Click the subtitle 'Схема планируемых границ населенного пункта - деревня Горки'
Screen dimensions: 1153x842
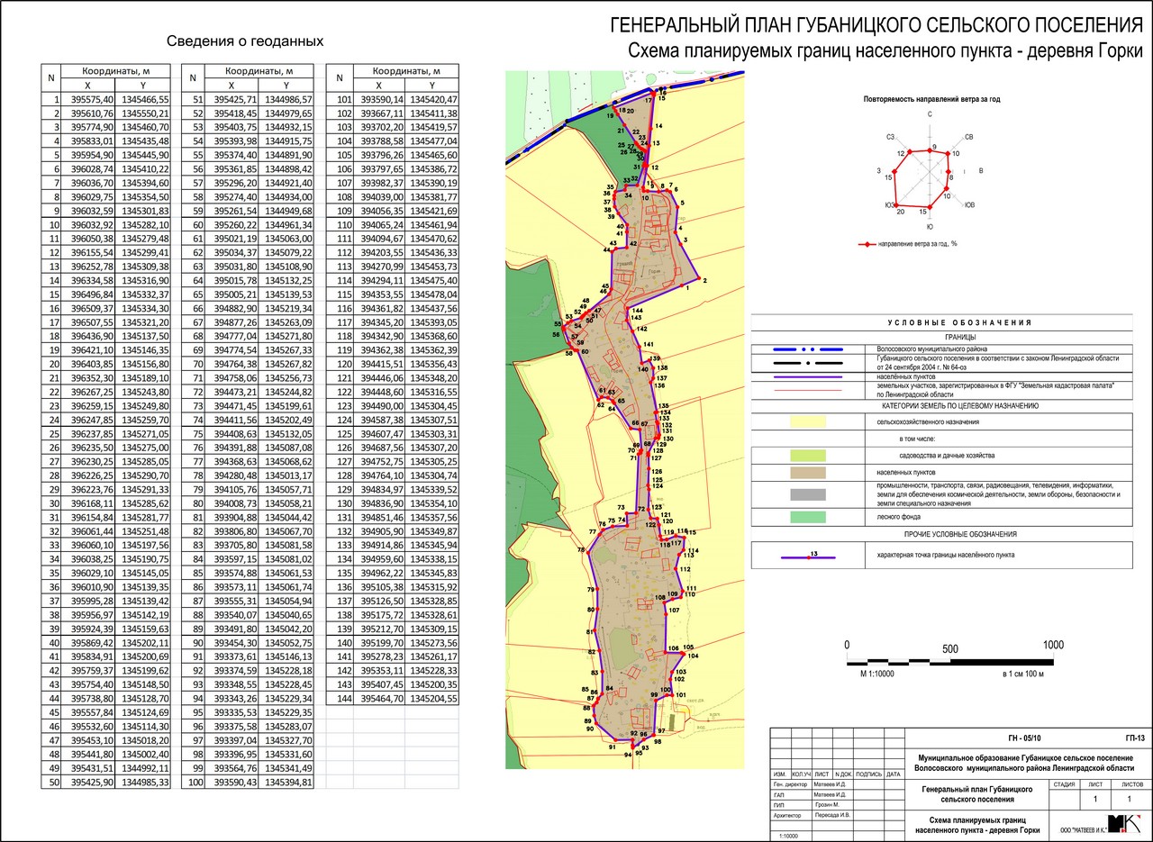(885, 51)
